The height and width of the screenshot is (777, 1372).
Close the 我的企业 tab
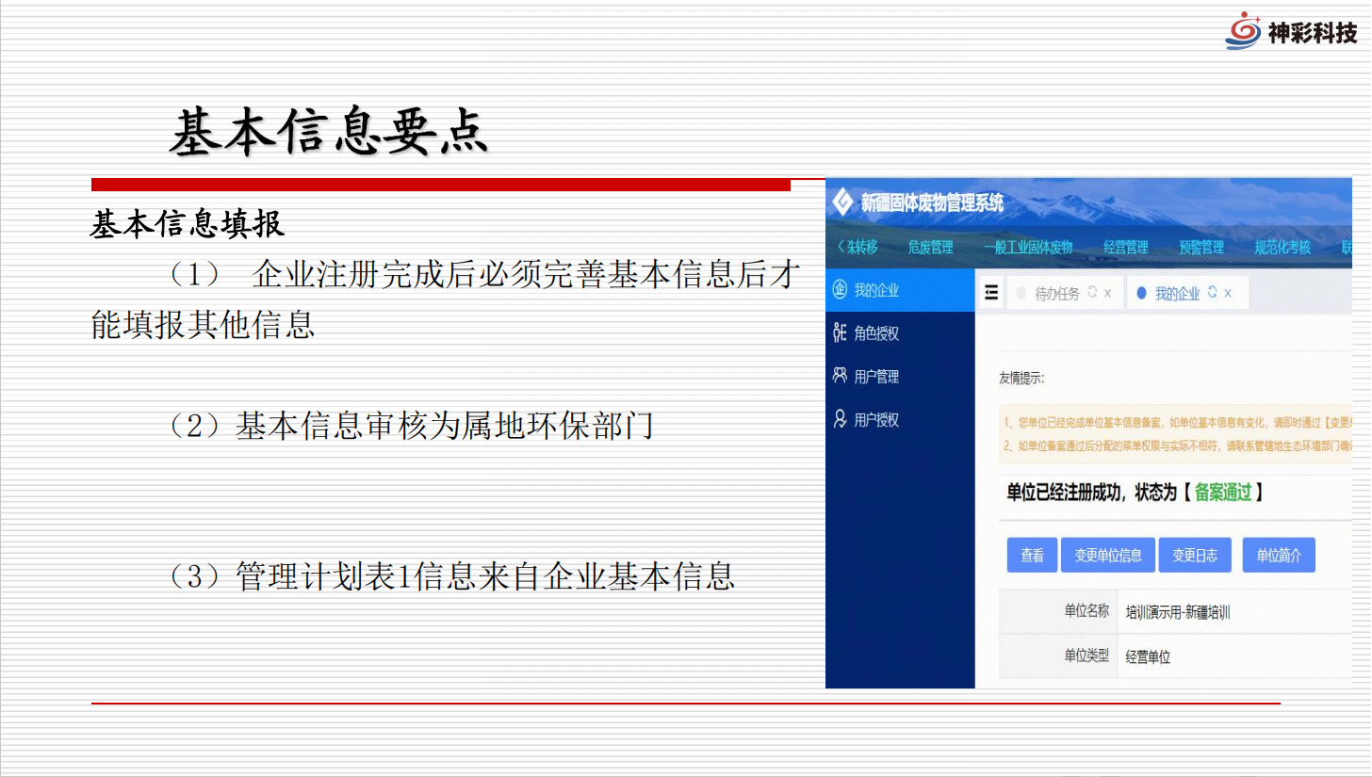point(1228,293)
